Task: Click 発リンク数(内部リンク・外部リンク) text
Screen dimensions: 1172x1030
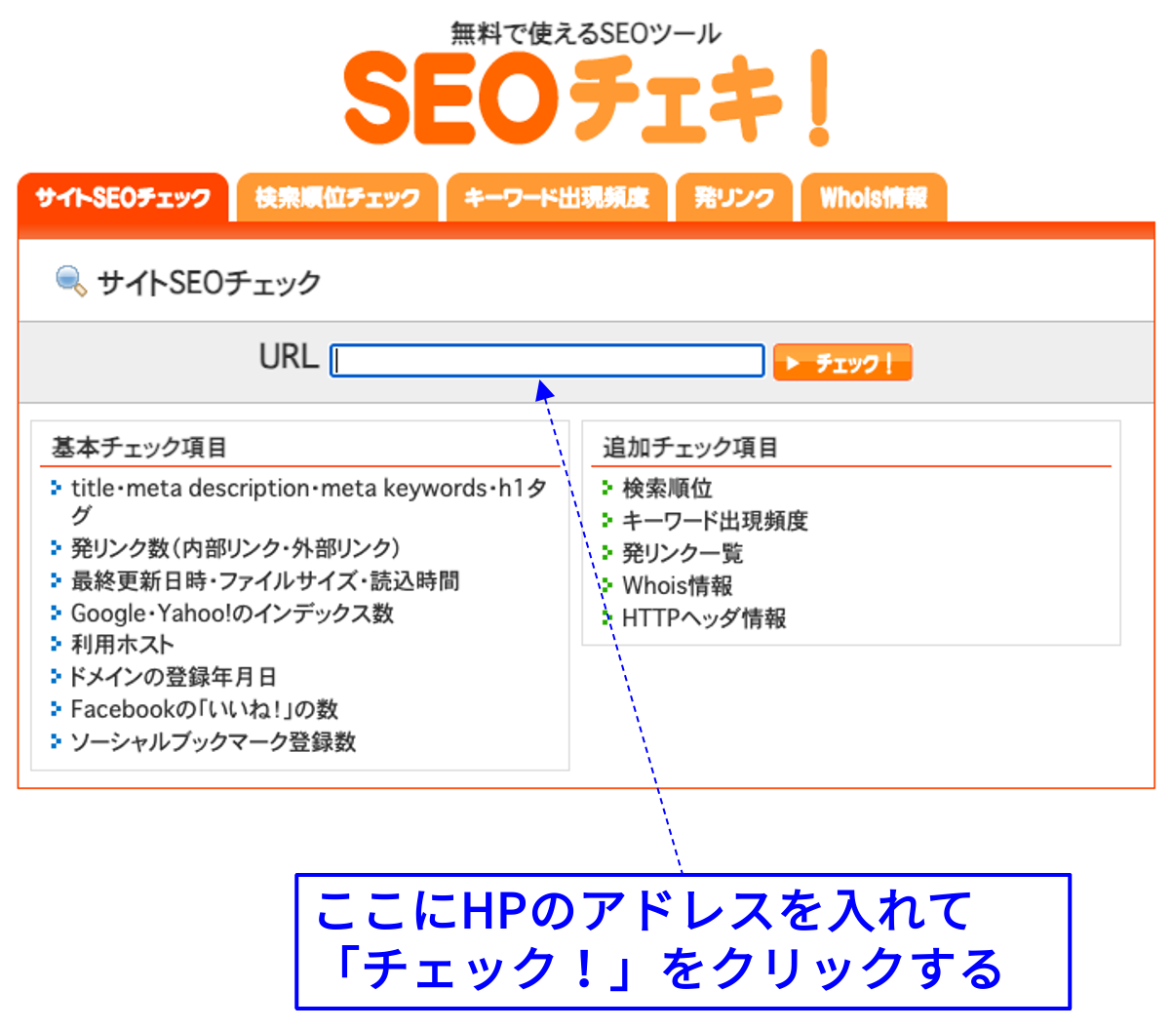Action: pos(236,548)
